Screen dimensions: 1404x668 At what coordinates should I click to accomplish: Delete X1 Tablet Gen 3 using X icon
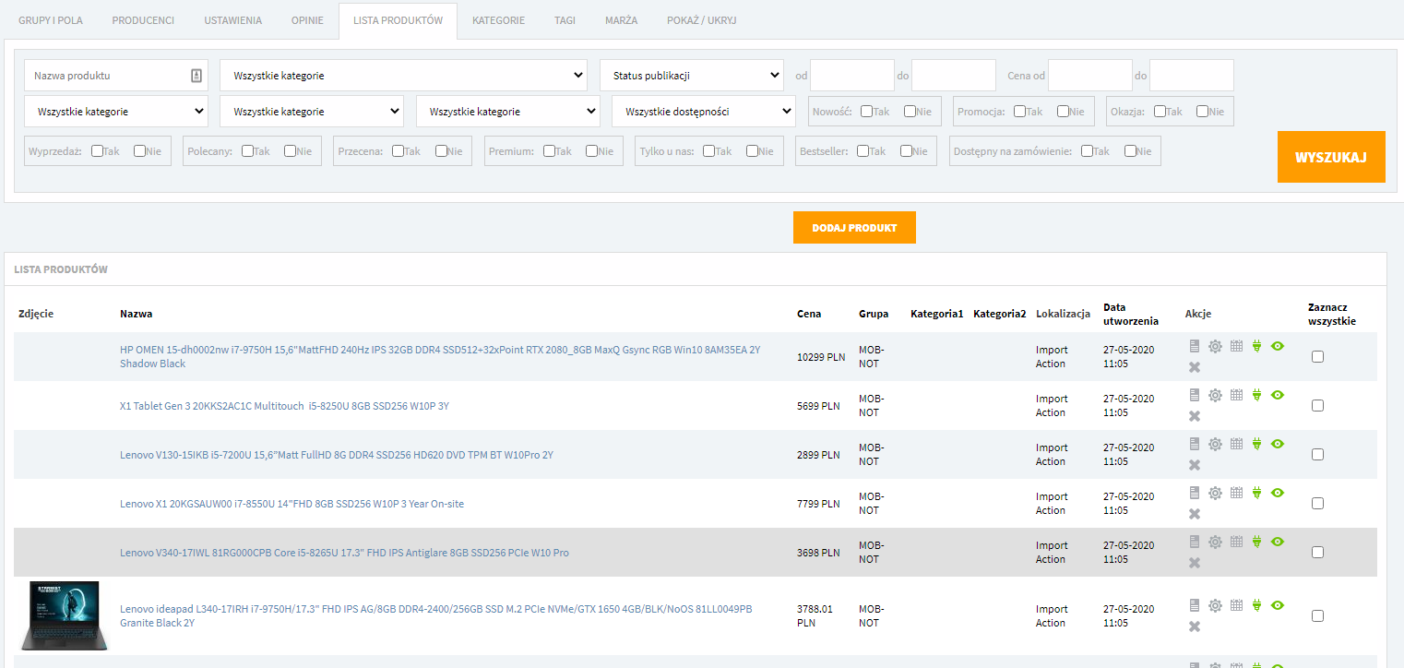(x=1195, y=416)
